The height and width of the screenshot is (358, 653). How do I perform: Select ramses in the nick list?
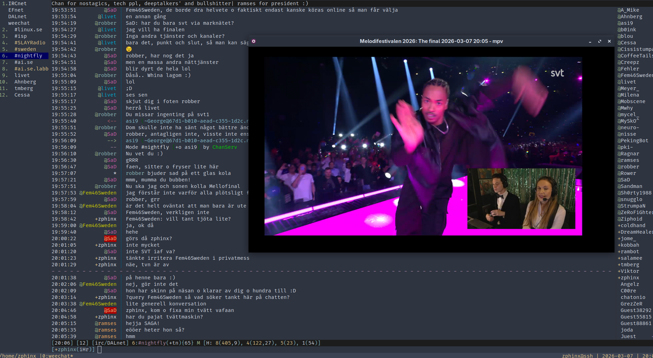tap(630, 160)
